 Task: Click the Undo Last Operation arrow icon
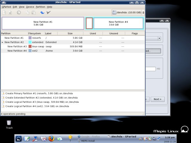pos(42,13)
